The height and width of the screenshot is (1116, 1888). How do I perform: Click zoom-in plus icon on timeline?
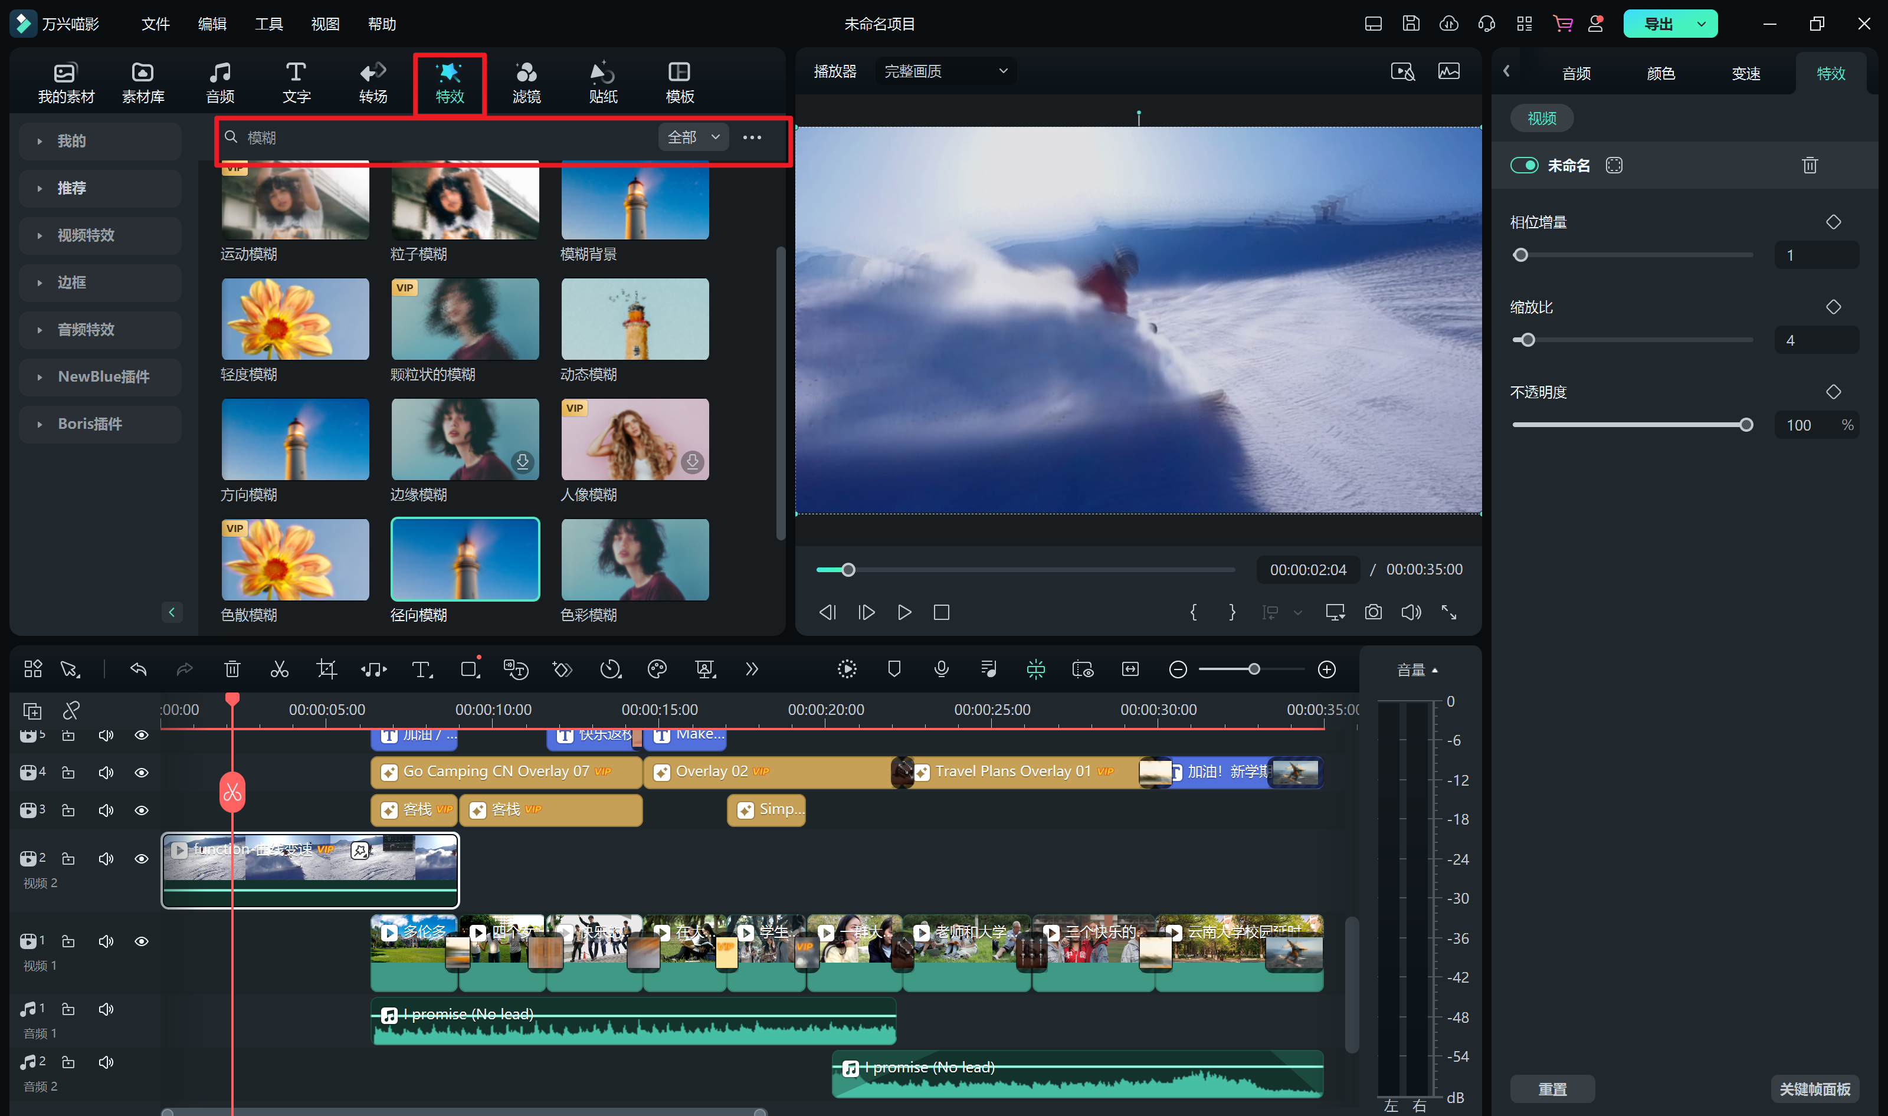tap(1327, 668)
